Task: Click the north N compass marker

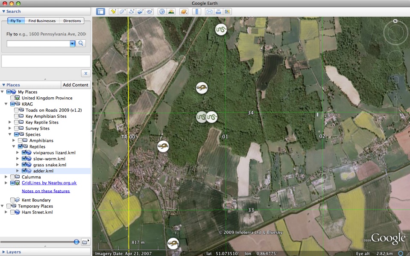Action: [x=395, y=21]
